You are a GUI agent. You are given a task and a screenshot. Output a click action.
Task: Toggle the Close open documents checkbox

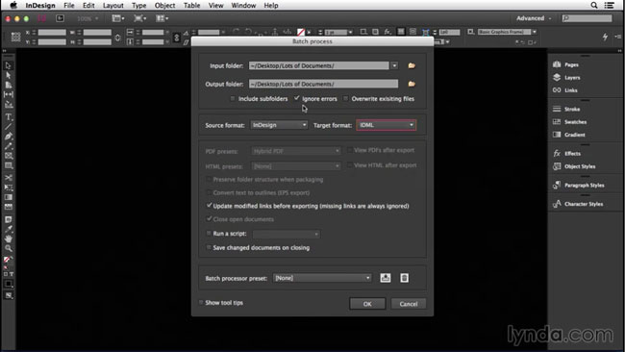[209, 219]
